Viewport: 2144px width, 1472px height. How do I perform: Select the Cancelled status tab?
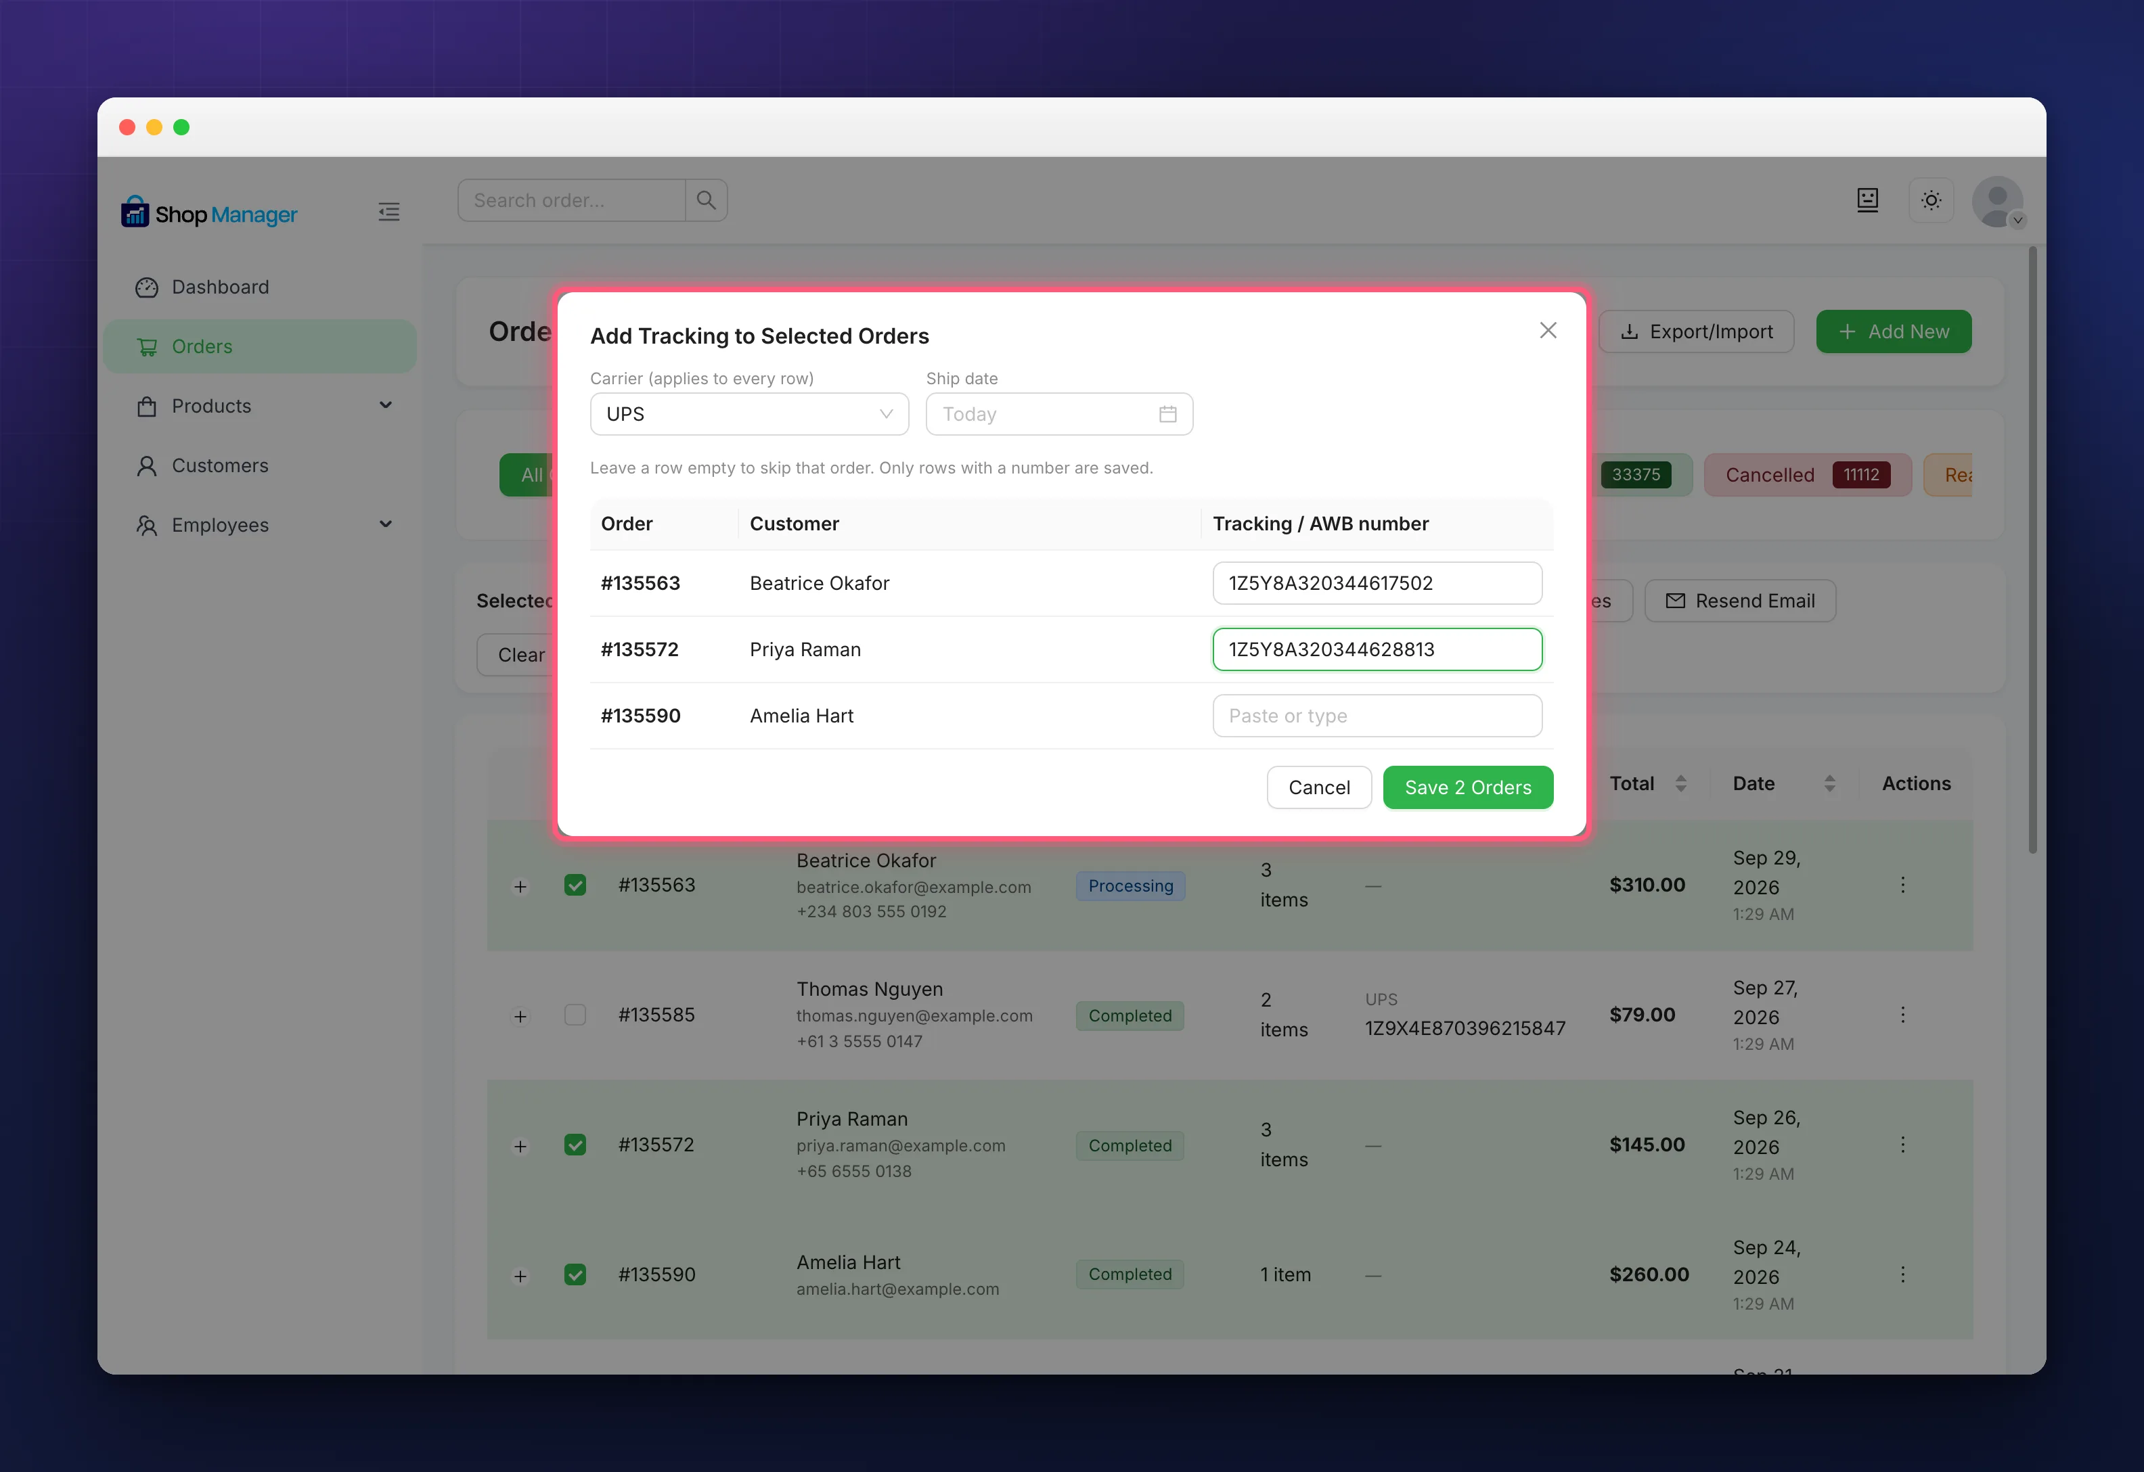click(1807, 475)
